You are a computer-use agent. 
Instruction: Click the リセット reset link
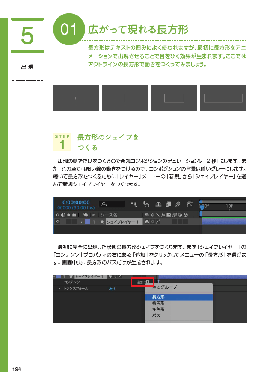pyautogui.click(x=112, y=289)
